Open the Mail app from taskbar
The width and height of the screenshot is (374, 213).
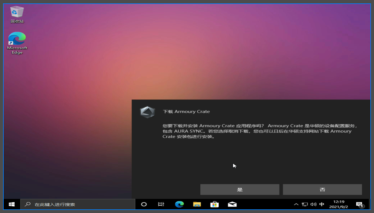point(232,204)
